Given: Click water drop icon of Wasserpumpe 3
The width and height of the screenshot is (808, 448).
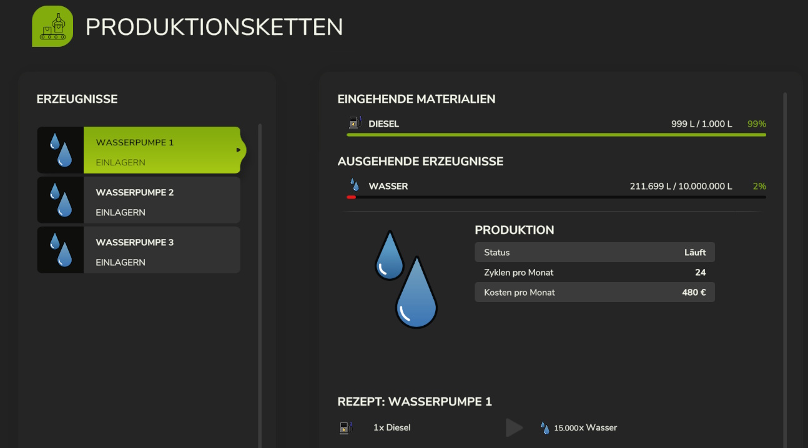Looking at the screenshot, I should [x=61, y=250].
